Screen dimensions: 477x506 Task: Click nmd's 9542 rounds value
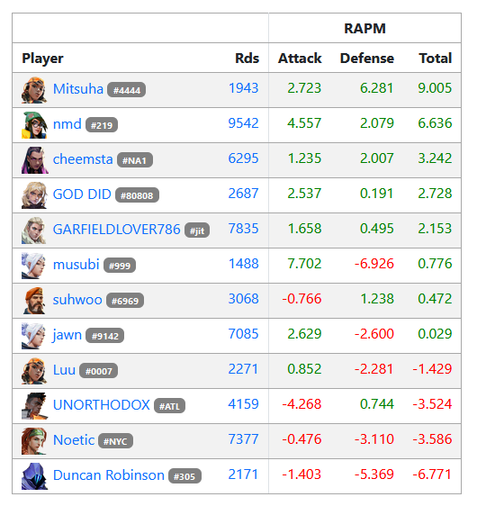point(244,123)
